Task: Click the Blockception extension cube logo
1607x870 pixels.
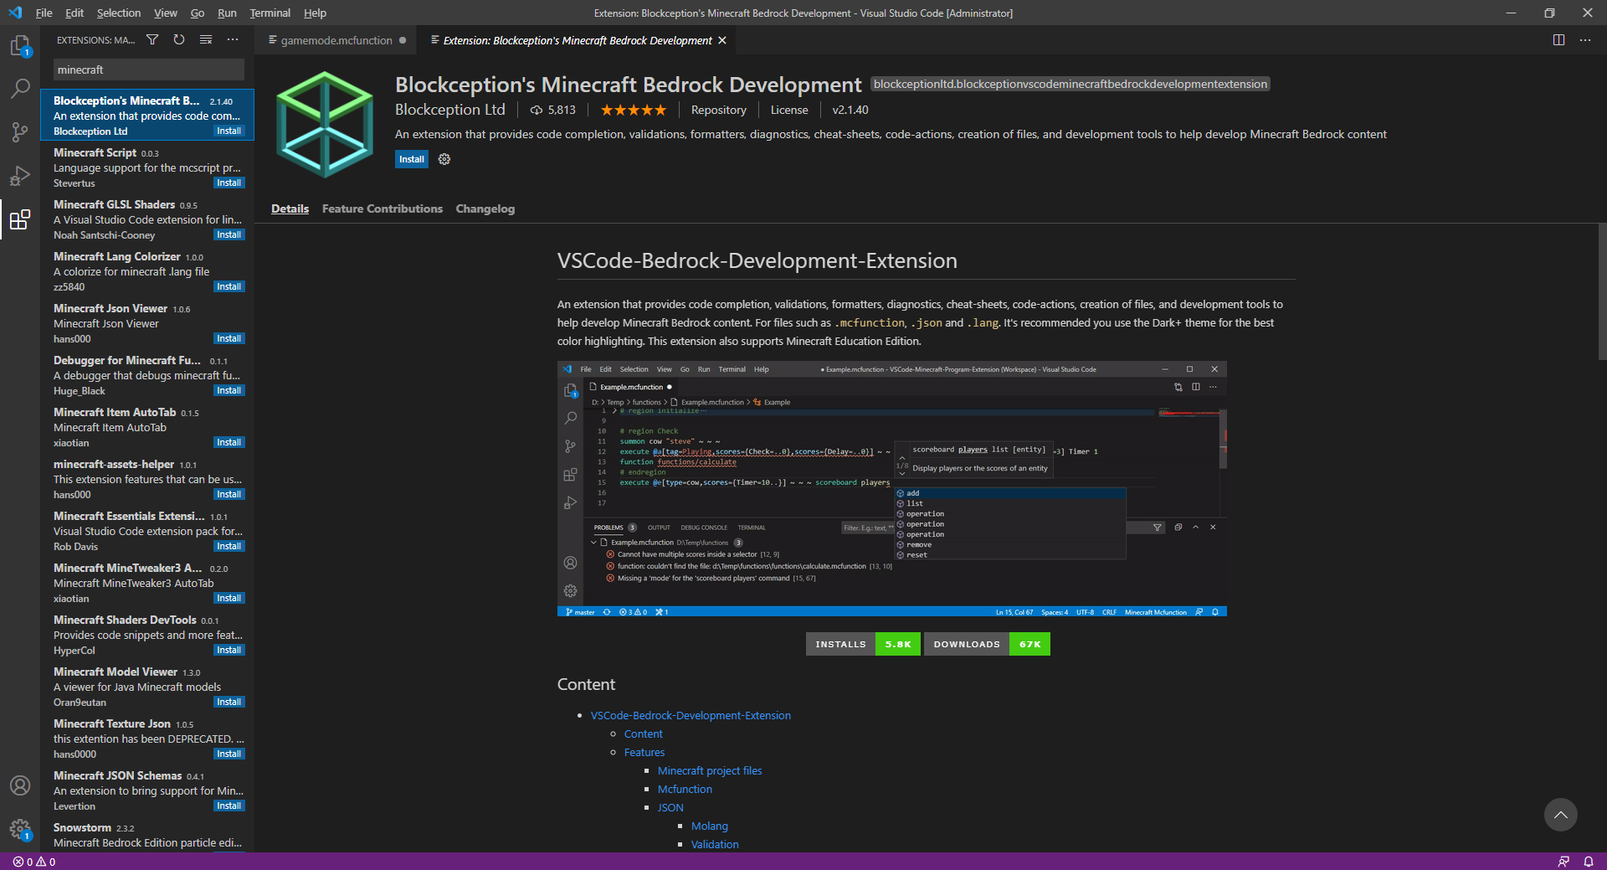Action: 326,125
